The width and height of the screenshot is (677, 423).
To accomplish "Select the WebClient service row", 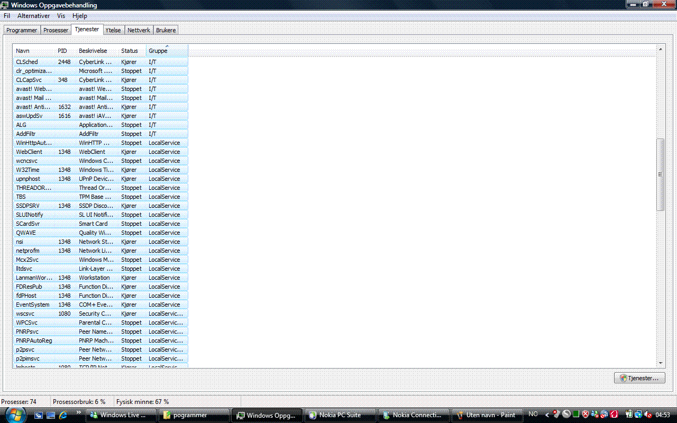I will pyautogui.click(x=100, y=152).
